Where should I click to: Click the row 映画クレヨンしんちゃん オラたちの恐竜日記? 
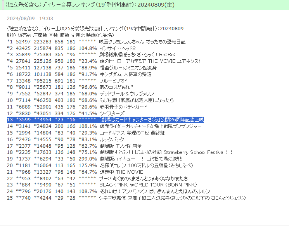pos(96,42)
